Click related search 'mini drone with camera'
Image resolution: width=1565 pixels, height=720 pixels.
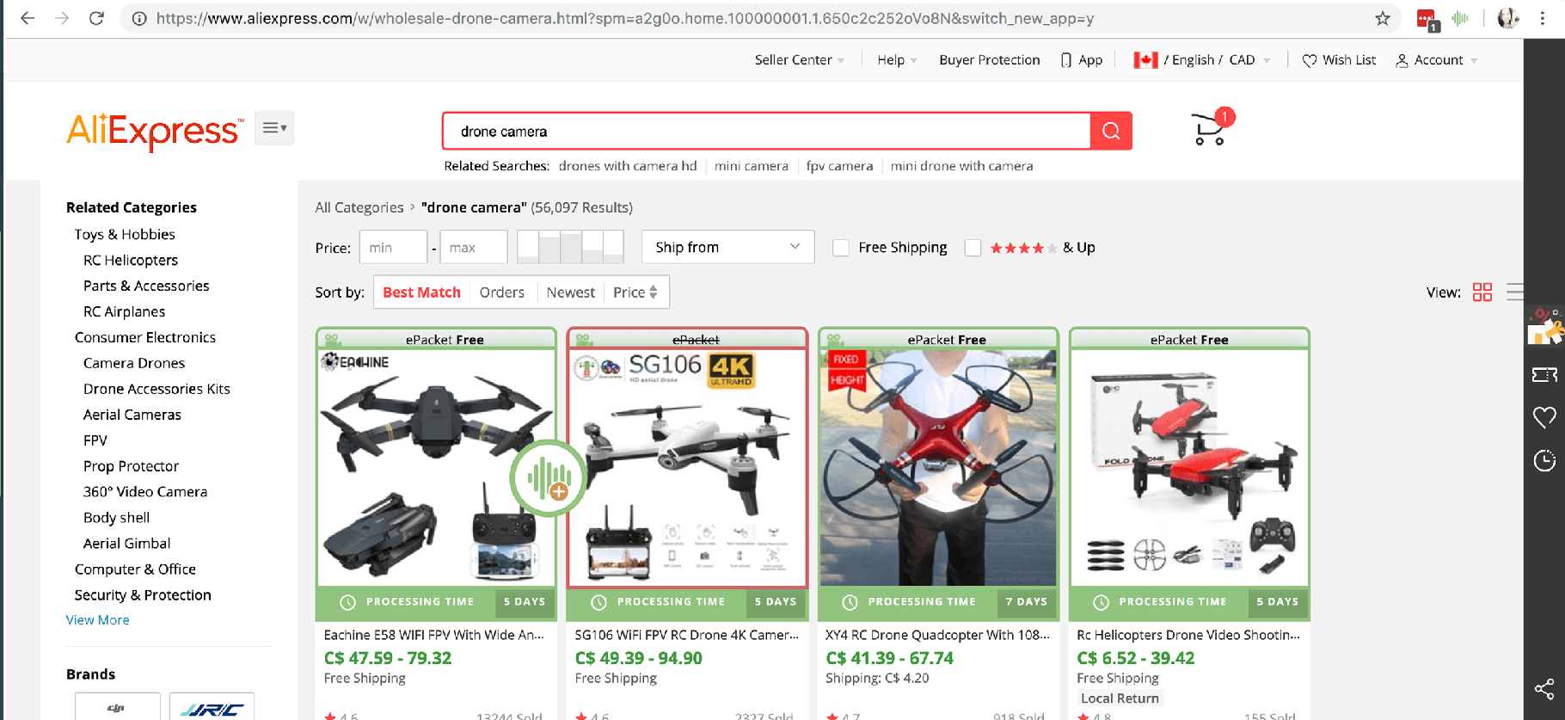click(x=961, y=166)
